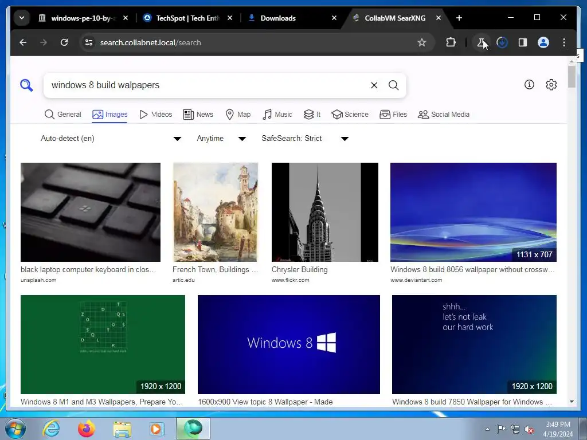Select the Files search category
Image resolution: width=587 pixels, height=440 pixels.
pos(393,115)
